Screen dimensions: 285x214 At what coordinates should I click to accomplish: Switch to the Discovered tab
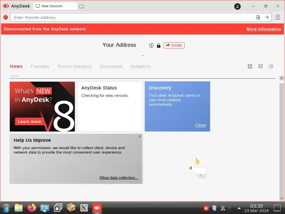(111, 67)
